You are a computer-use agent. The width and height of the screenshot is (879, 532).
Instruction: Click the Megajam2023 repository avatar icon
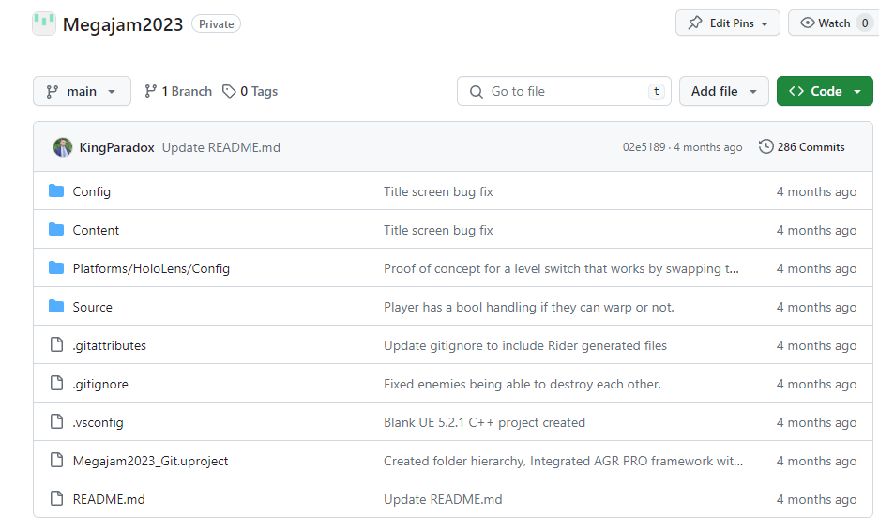click(44, 23)
